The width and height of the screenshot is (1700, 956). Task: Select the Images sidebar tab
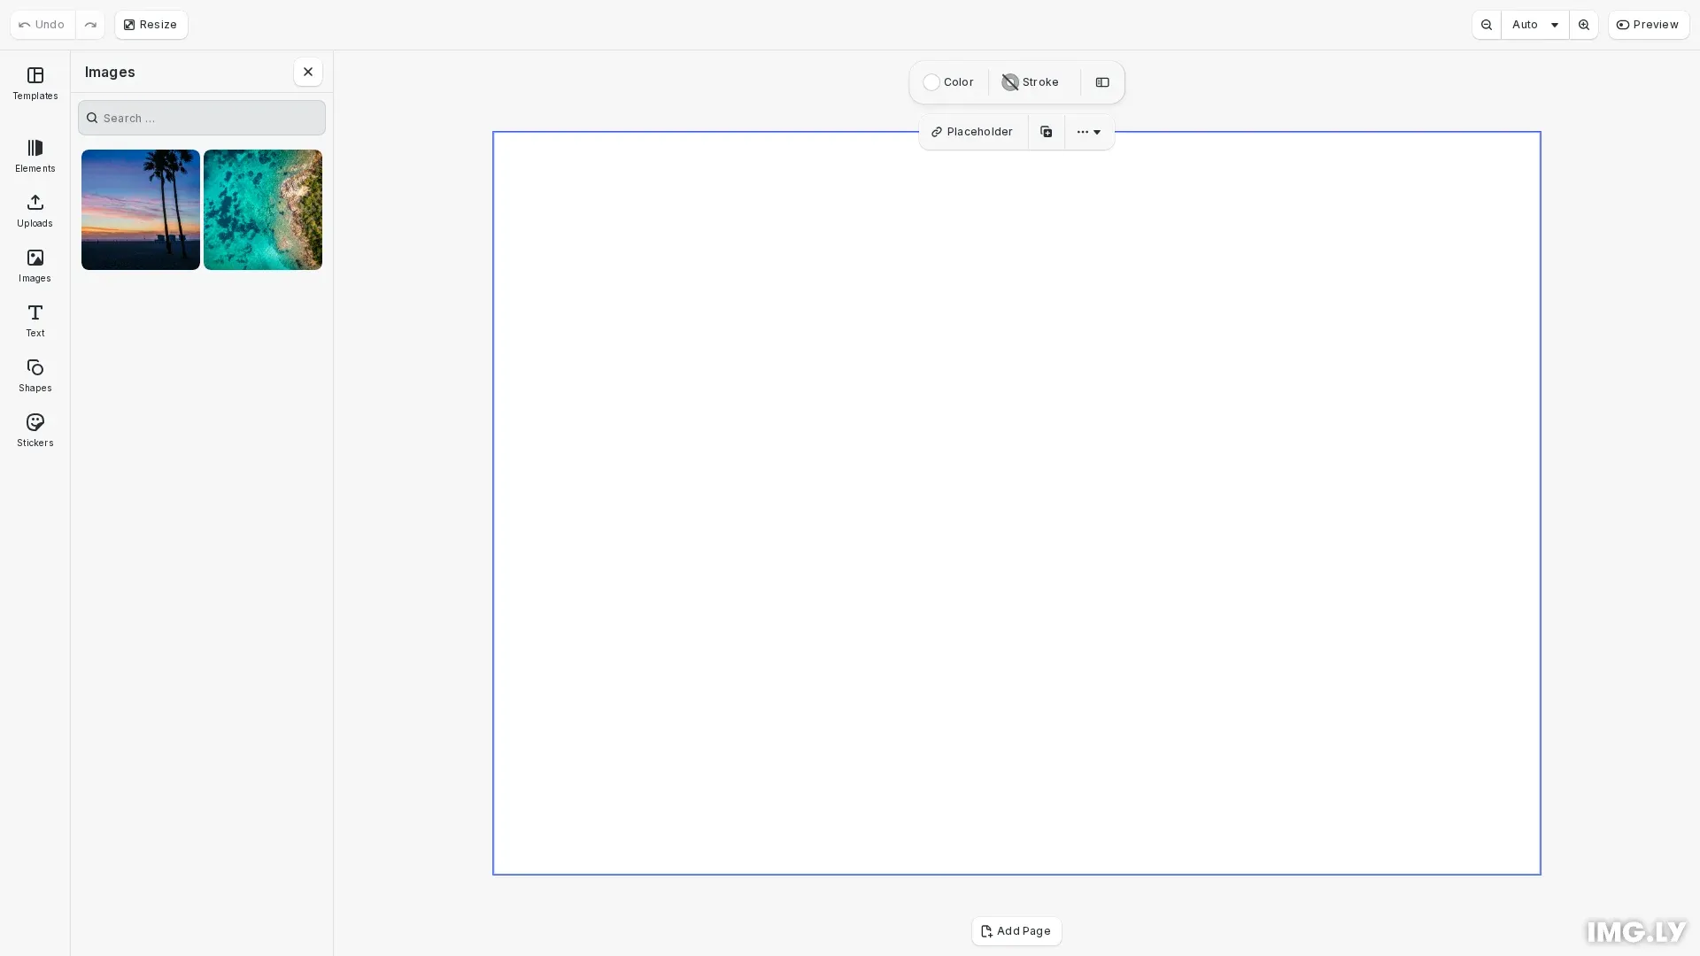35,266
